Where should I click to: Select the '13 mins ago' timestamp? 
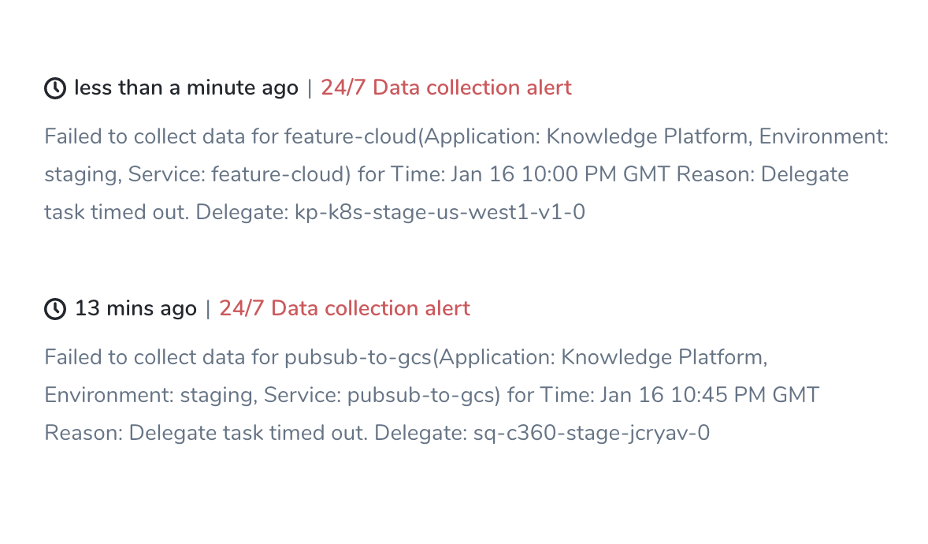pos(135,308)
